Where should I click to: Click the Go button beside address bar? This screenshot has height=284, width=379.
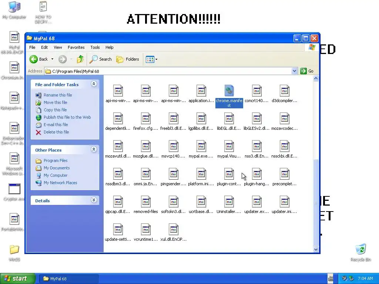point(307,71)
